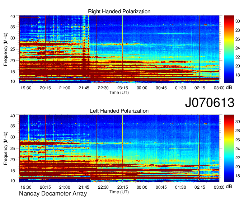Click the 00:00 tick under Right Handed plot
The image size is (244, 198).
pyautogui.click(x=142, y=88)
